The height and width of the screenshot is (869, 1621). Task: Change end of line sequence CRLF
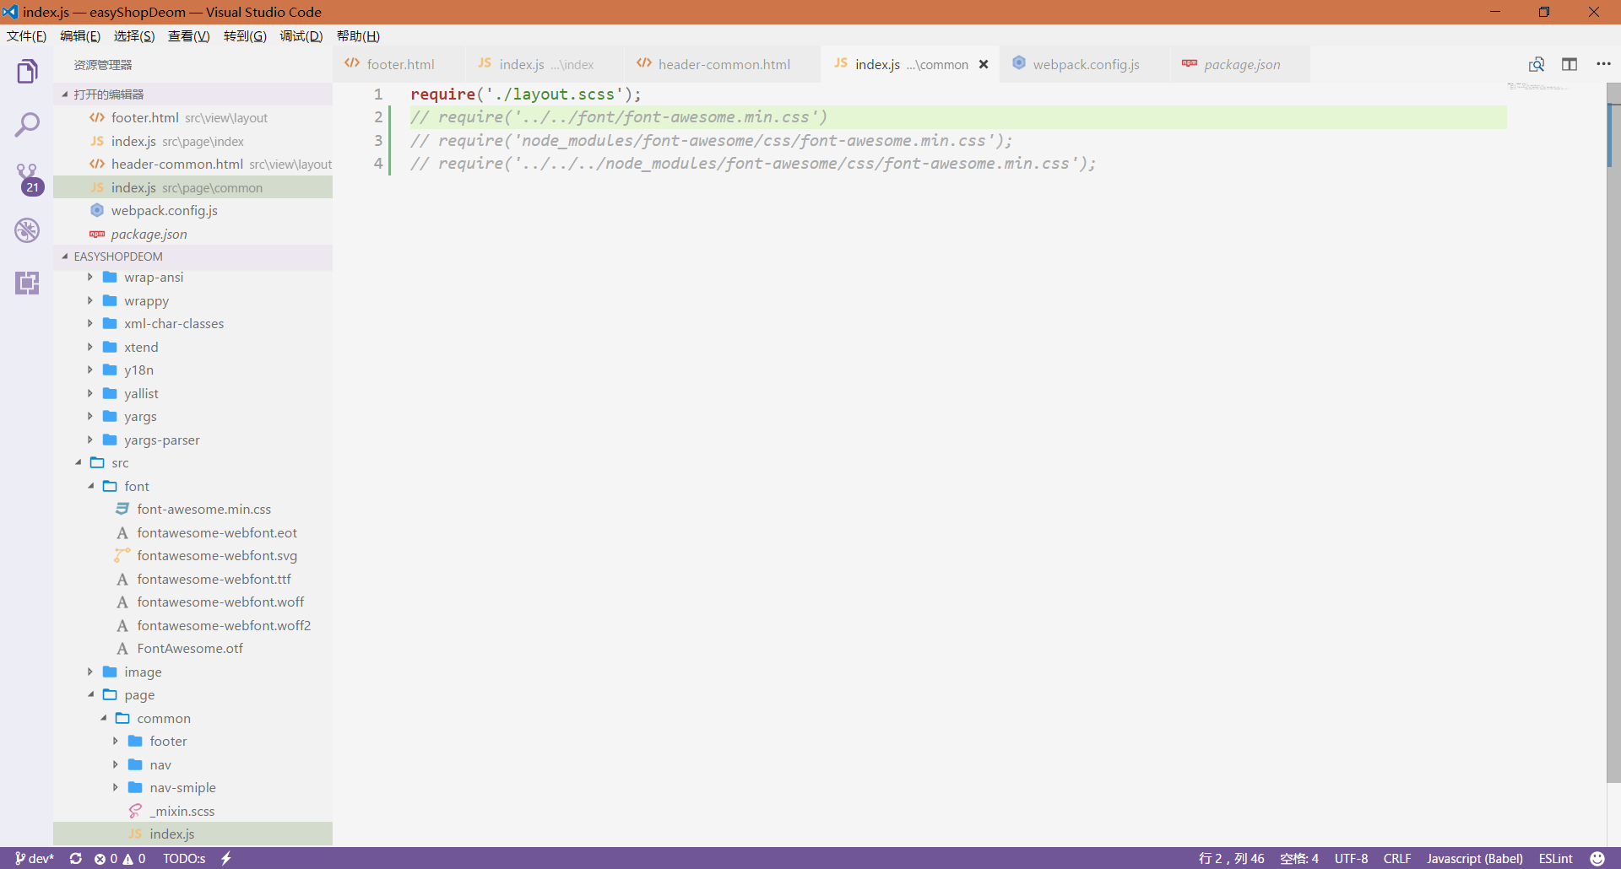[x=1397, y=858]
